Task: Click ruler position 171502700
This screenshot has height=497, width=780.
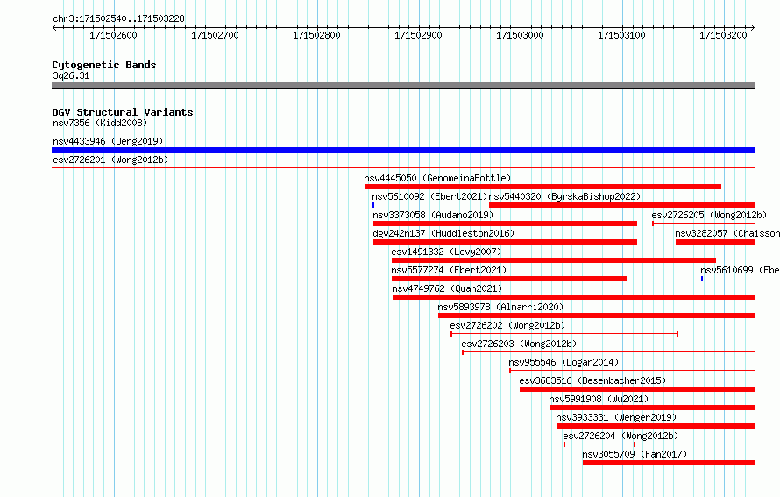Action: coord(215,35)
